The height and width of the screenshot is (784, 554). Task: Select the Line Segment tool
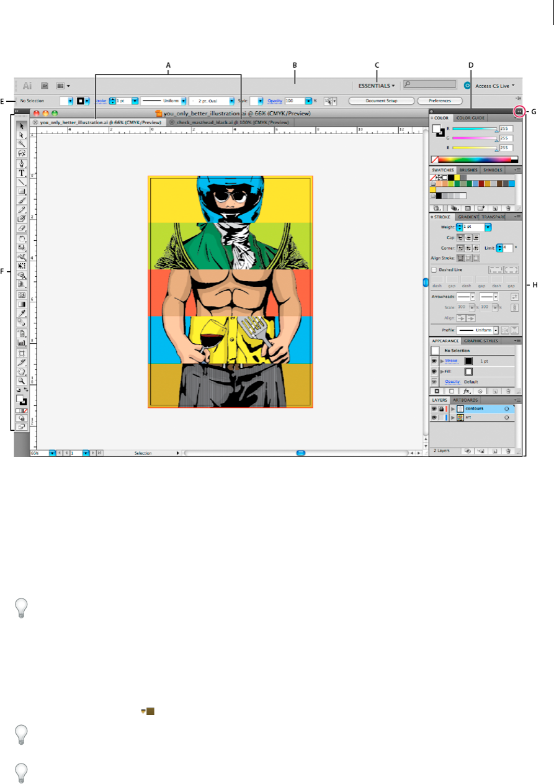[21, 182]
